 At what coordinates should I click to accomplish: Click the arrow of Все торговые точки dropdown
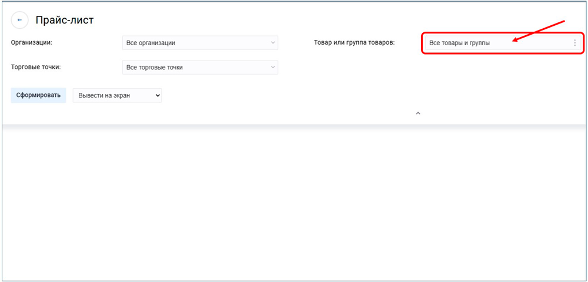[273, 68]
